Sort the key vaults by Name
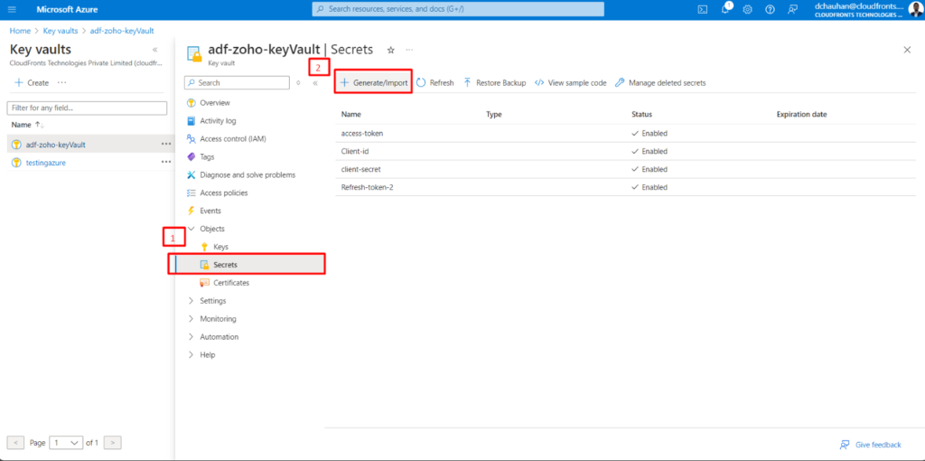The width and height of the screenshot is (925, 461). pos(28,125)
